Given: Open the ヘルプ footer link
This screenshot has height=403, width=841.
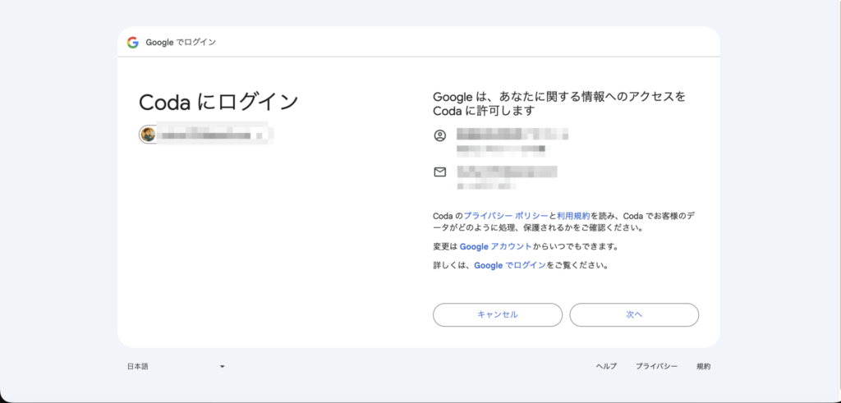Looking at the screenshot, I should point(606,367).
